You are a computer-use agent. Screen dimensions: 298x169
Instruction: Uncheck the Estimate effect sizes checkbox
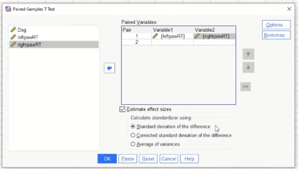pyautogui.click(x=123, y=109)
